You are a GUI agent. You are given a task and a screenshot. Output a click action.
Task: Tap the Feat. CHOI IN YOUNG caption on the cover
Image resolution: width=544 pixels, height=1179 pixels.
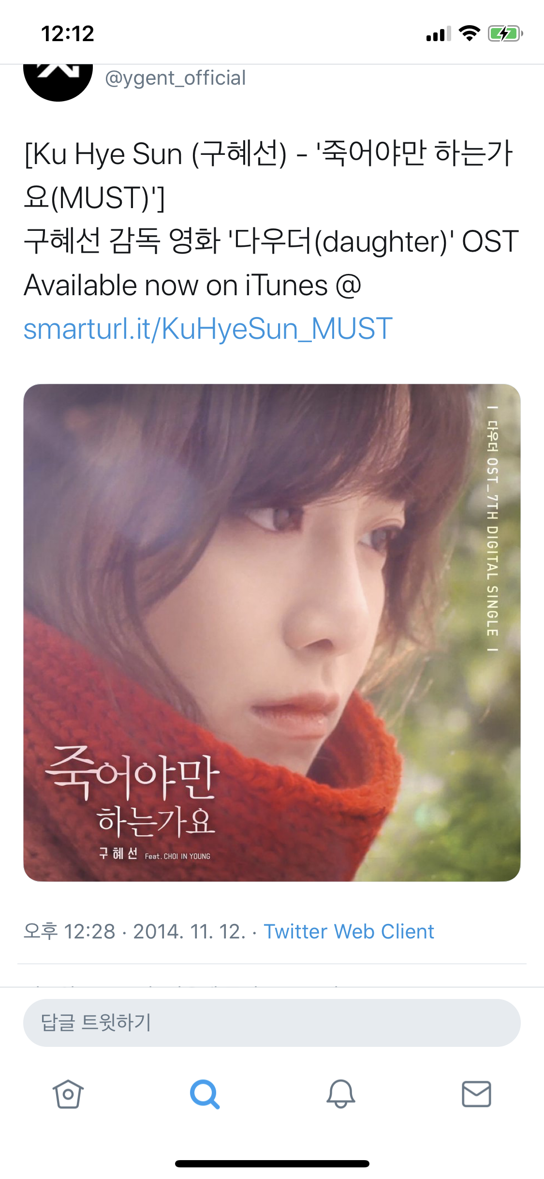point(177,856)
